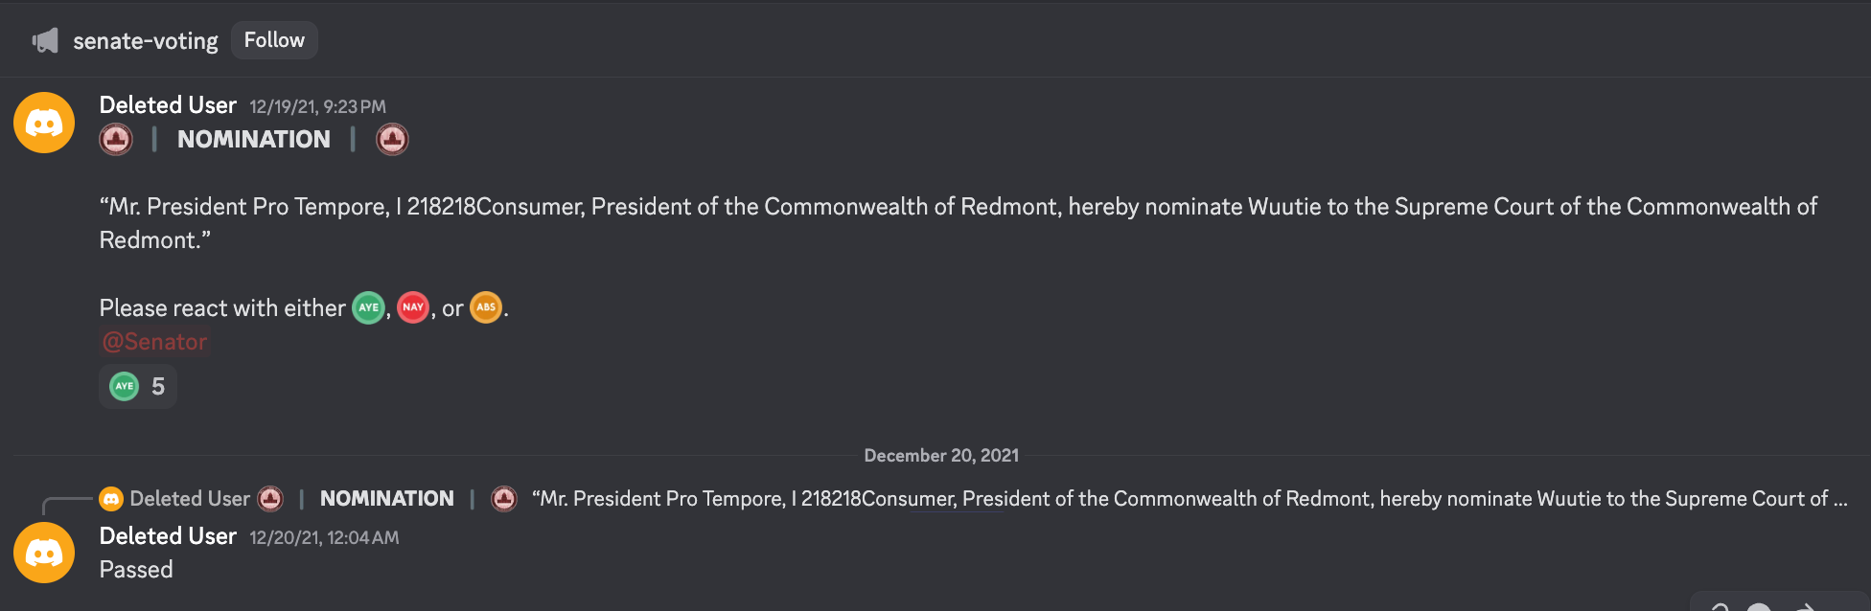This screenshot has height=611, width=1871.
Task: Open avatar beside the Passed message
Action: click(x=44, y=553)
